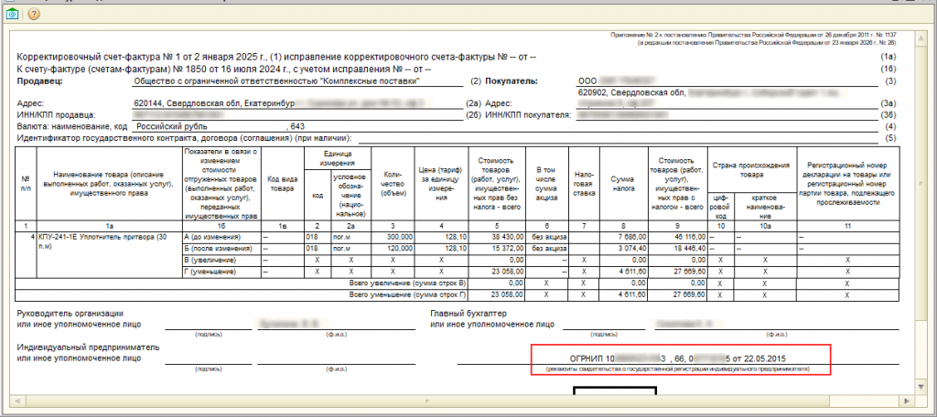
Task: Click 'Всего уменьшение (сумма строк Г)' label
Action: coord(409,294)
